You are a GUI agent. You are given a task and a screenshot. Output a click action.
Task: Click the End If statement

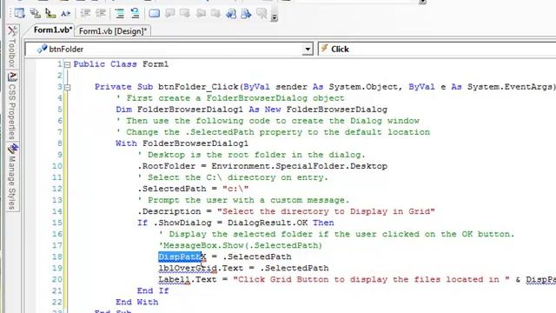(153, 290)
